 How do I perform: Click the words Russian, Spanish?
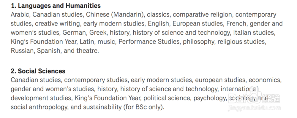click(35, 51)
